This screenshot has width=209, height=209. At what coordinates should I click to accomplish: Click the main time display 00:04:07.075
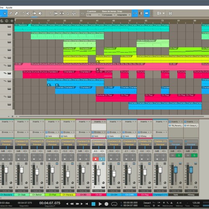pyautogui.click(x=50, y=203)
